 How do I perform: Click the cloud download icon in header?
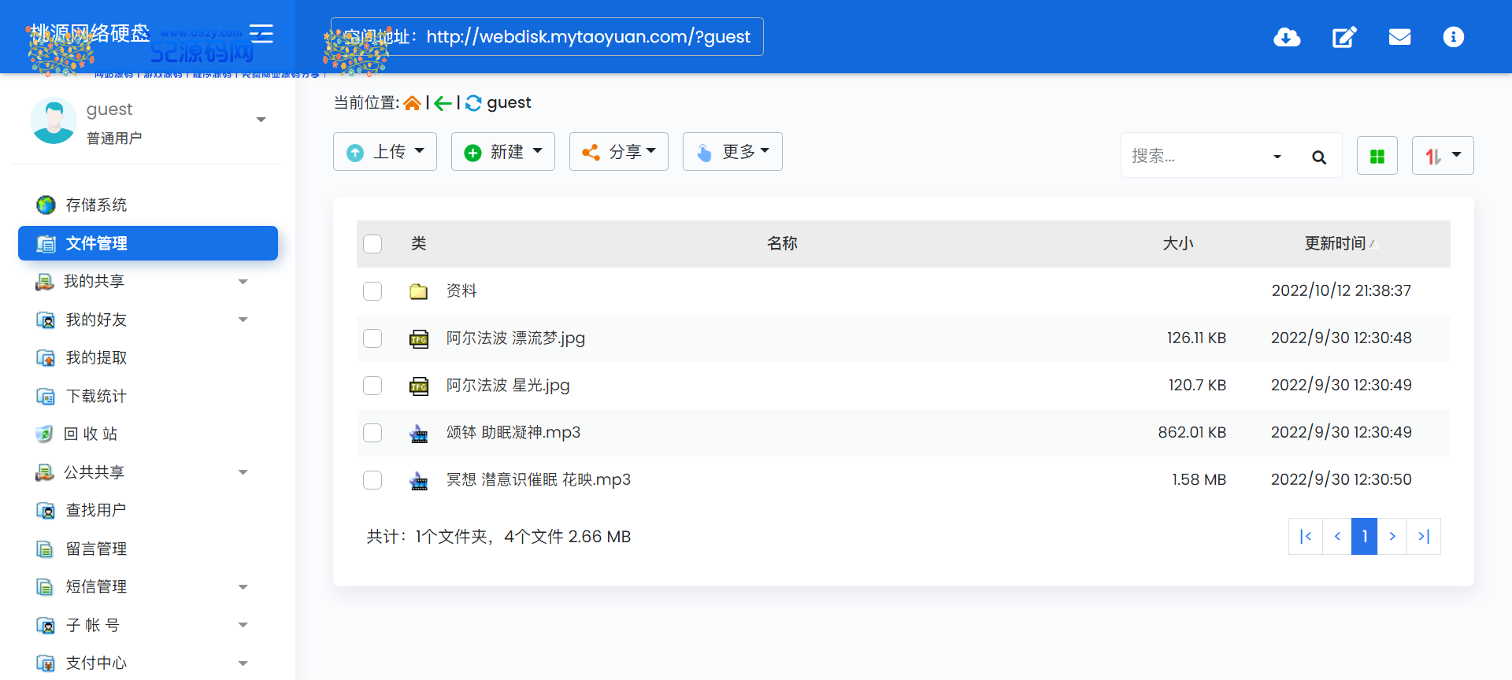tap(1287, 37)
